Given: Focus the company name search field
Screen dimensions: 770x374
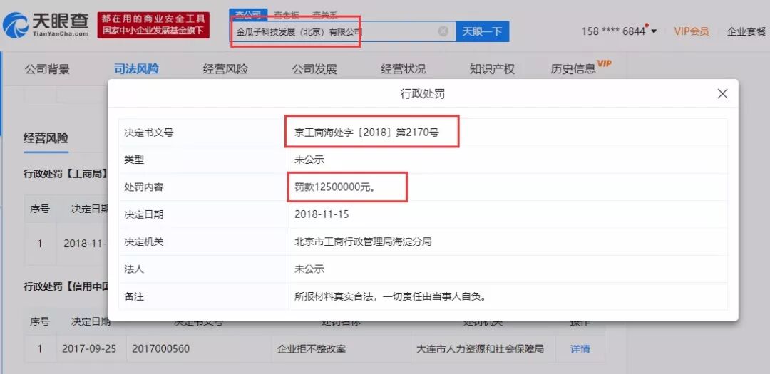Looking at the screenshot, I should [343, 31].
